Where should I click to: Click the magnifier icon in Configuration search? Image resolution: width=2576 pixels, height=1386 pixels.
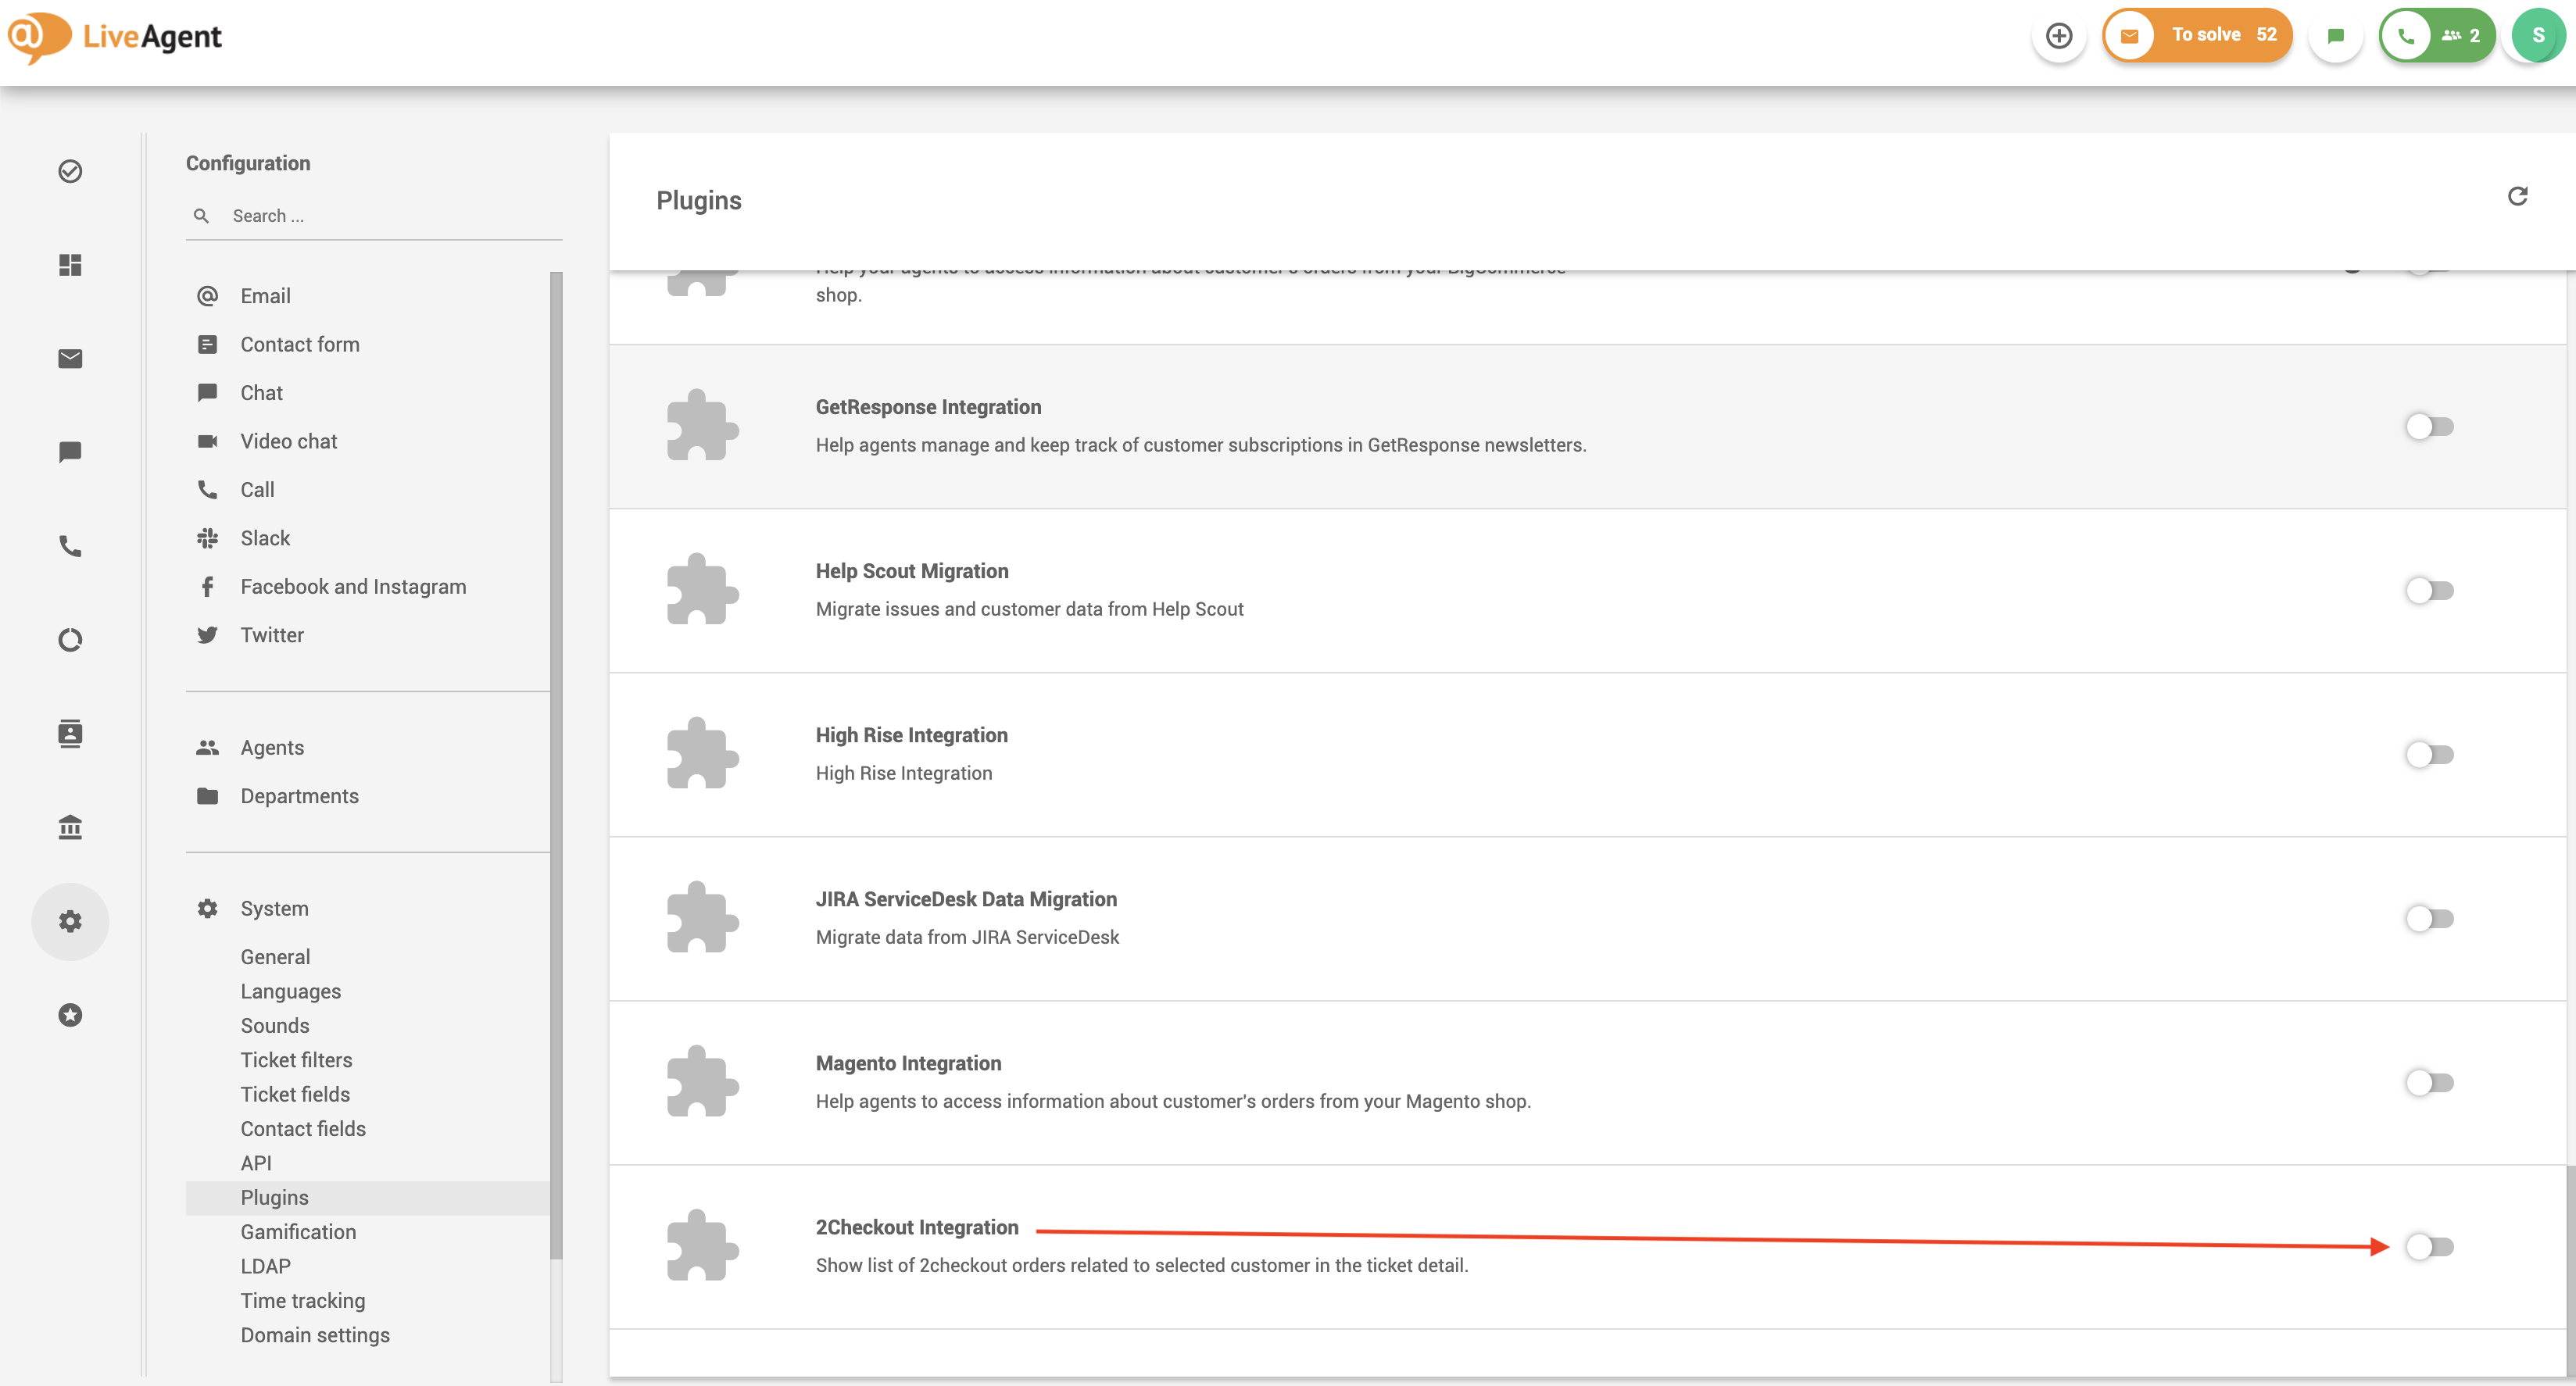[x=201, y=216]
